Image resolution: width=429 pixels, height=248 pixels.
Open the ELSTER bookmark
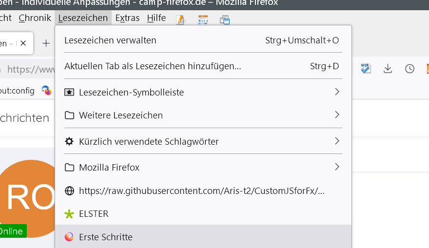[94, 214]
